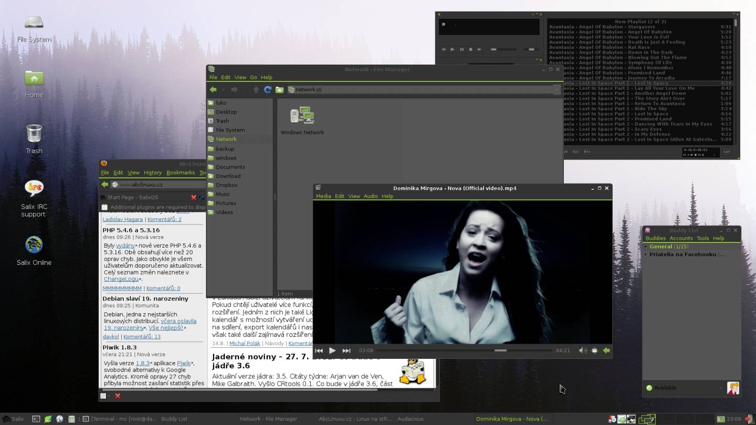
Task: Open the File System desktop icon
Action: [x=34, y=28]
